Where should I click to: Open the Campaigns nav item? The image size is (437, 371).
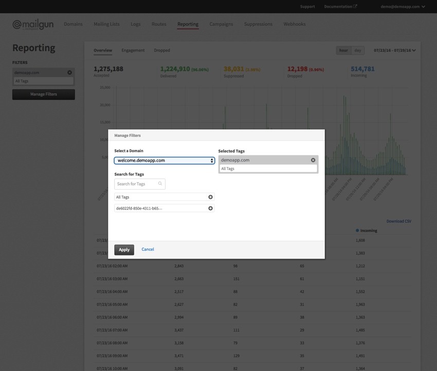[x=221, y=24]
